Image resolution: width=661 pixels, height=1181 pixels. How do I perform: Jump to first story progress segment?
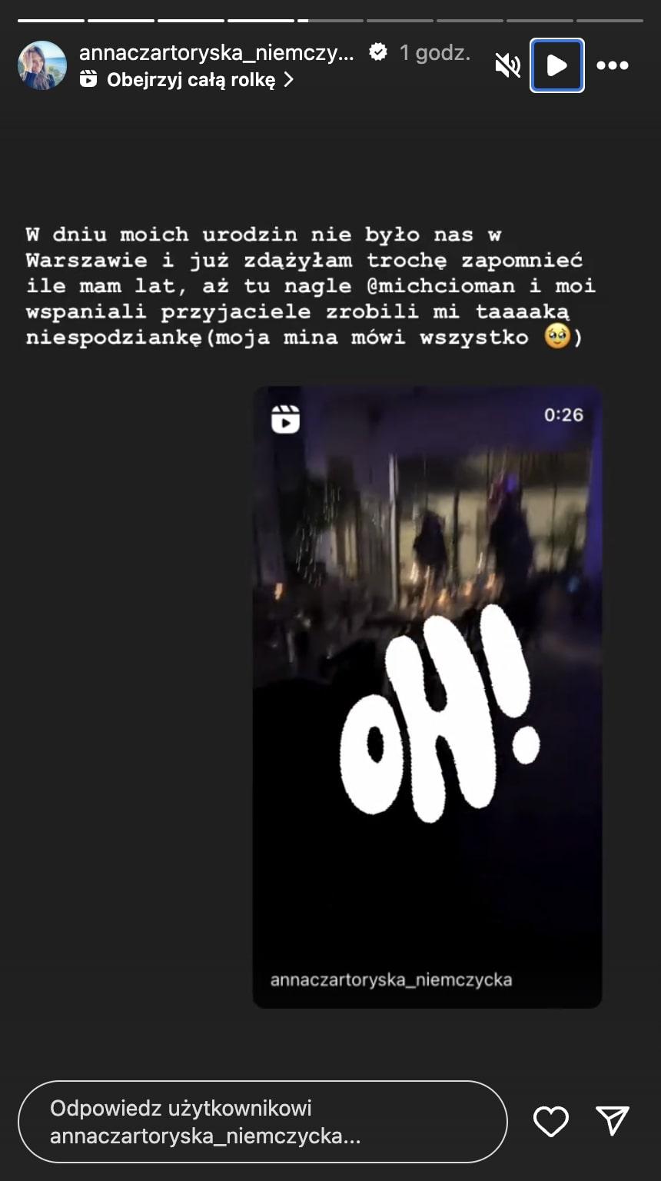tap(51, 21)
